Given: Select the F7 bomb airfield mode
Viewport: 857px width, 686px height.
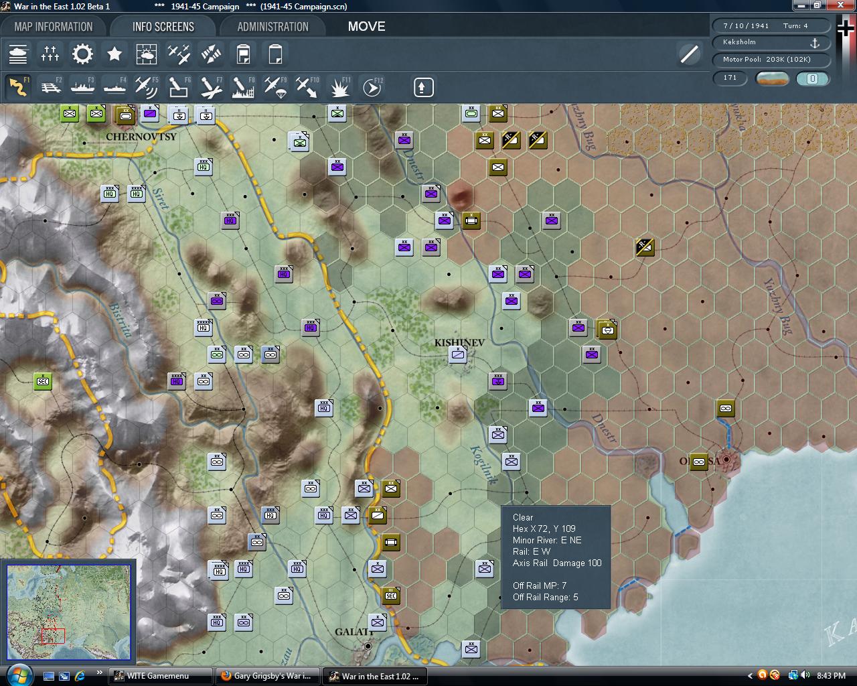Looking at the screenshot, I should 211,87.
